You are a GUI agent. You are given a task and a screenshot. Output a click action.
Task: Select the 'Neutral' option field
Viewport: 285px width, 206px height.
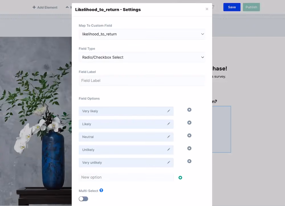coord(126,137)
